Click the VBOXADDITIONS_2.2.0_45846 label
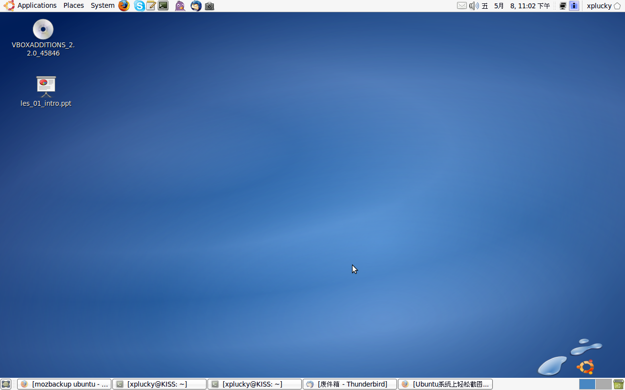The height and width of the screenshot is (390, 625). point(43,49)
